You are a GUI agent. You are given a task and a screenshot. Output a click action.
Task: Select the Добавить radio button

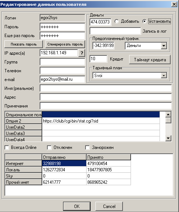click(x=117, y=21)
